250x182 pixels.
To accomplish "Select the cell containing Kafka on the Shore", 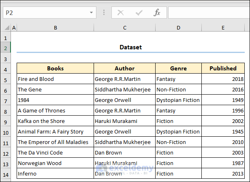I will (x=55, y=121).
